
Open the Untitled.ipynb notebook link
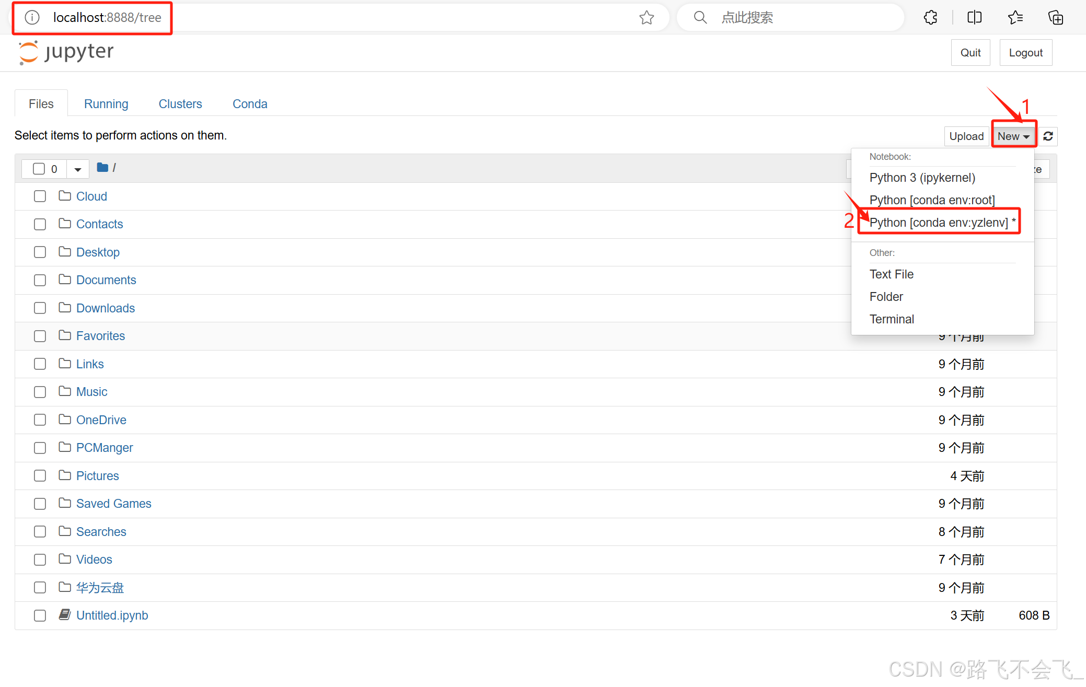coord(112,615)
